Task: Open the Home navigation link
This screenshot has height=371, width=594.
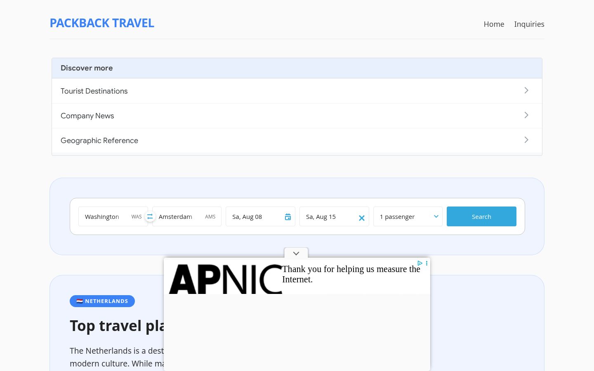Action: [494, 24]
